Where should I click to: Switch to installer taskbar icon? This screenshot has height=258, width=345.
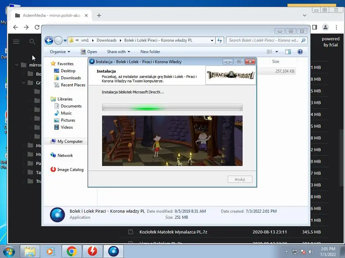pyautogui.click(x=113, y=251)
